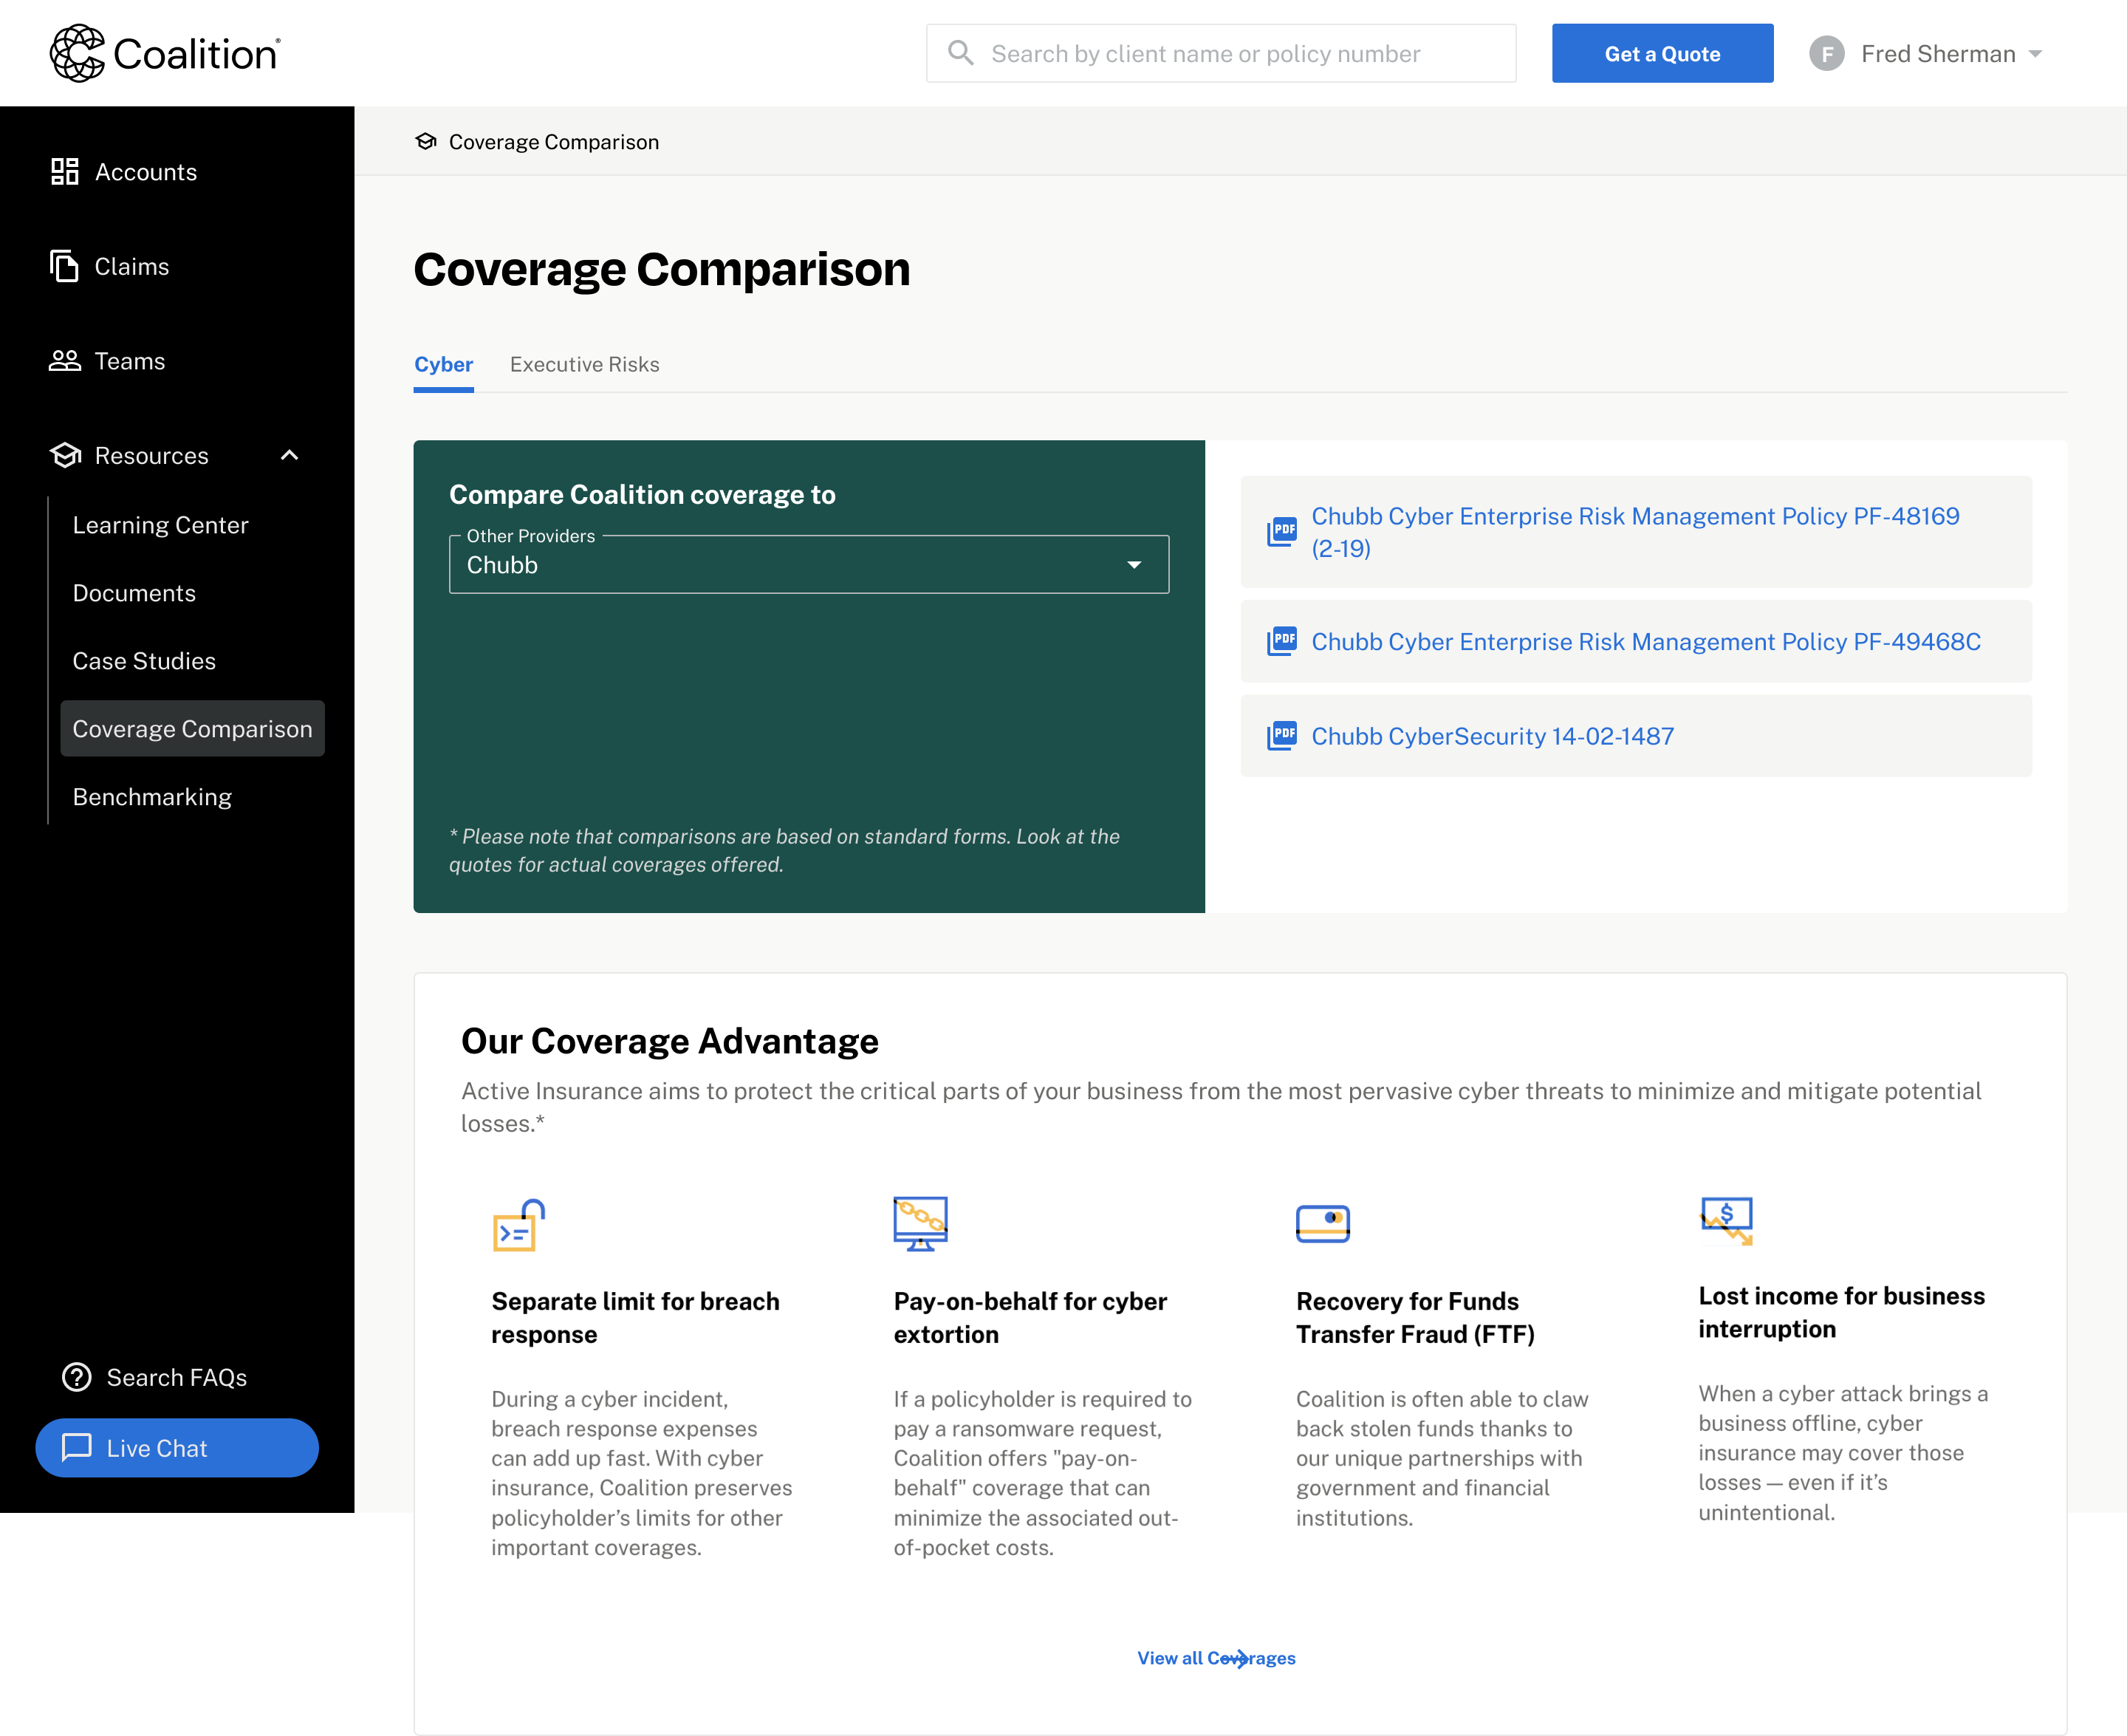Click the Separate limit for breach response heading
The image size is (2127, 1736).
point(636,1318)
